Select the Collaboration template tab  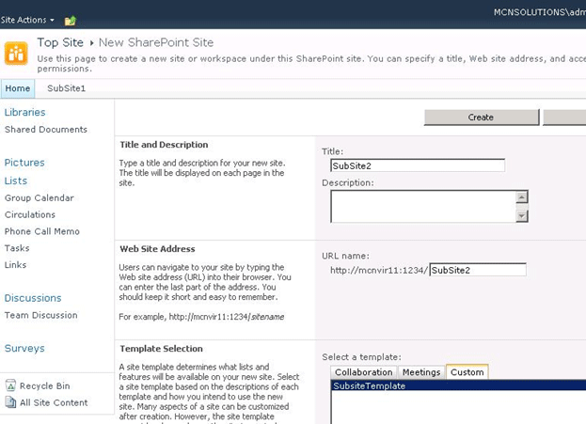363,372
